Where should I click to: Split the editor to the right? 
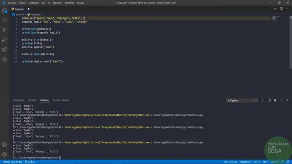pos(281,9)
